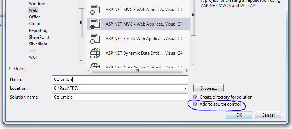Expand the Office template category
This screenshot has width=292, height=129.
tap(26, 17)
